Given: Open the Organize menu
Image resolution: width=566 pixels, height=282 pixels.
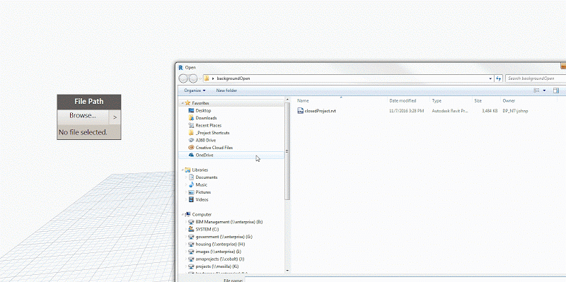Looking at the screenshot, I should point(195,90).
